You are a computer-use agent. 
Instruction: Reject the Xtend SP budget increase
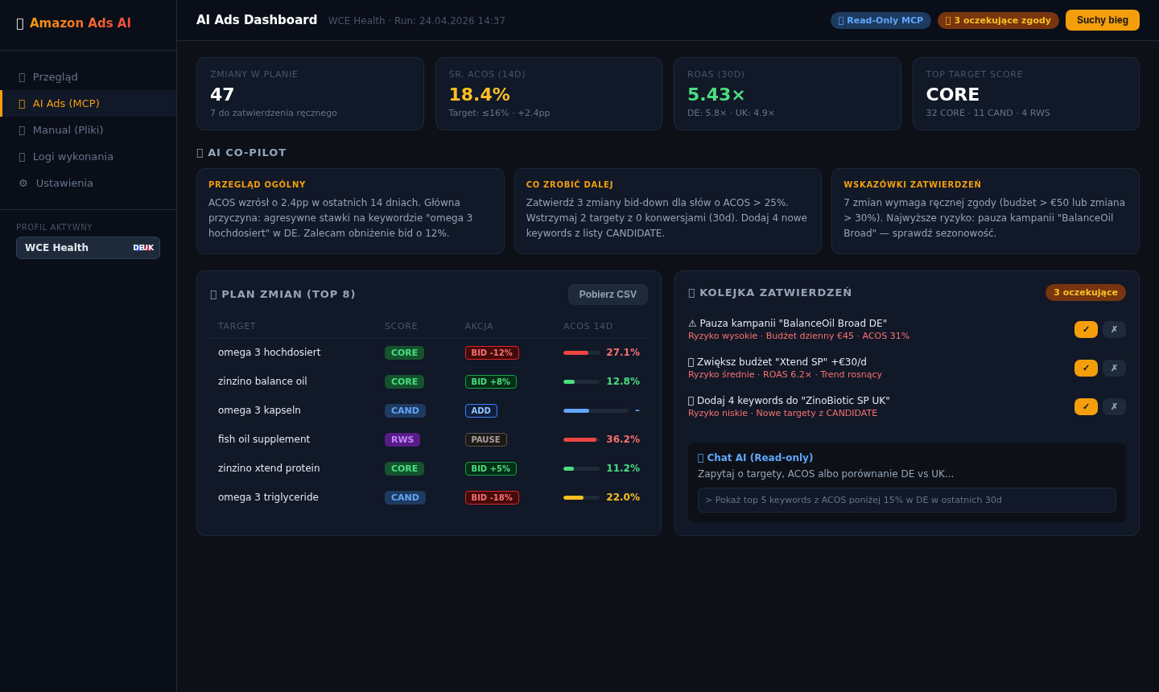coord(1114,368)
